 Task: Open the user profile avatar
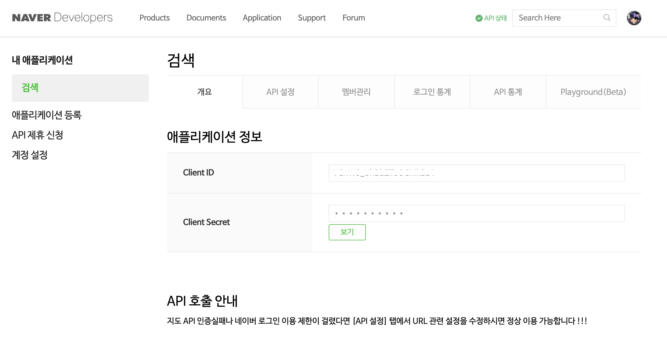[x=634, y=18]
